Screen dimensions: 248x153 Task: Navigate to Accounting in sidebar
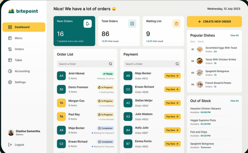(22, 71)
